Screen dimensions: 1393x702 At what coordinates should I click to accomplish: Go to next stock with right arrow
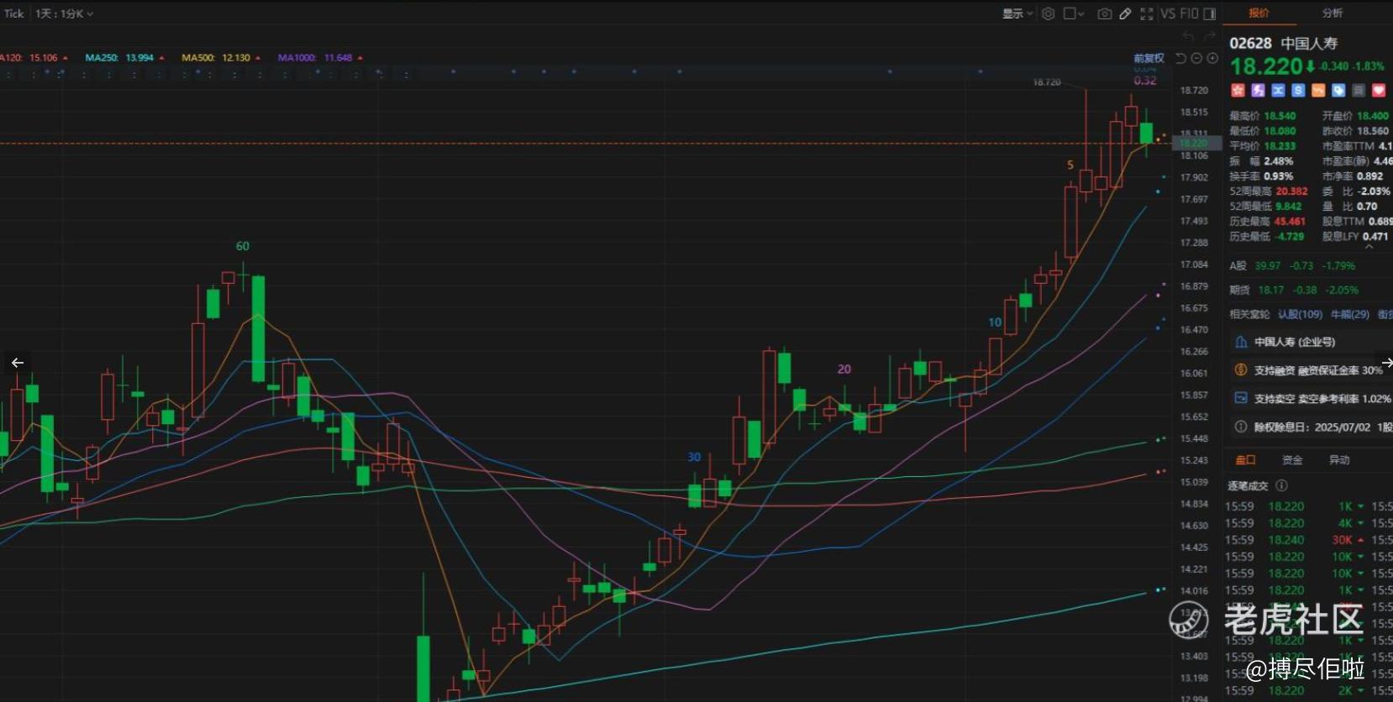click(x=1385, y=363)
